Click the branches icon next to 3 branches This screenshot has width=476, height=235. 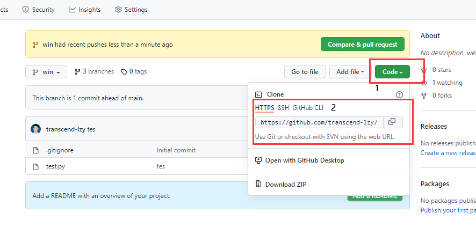(x=77, y=71)
